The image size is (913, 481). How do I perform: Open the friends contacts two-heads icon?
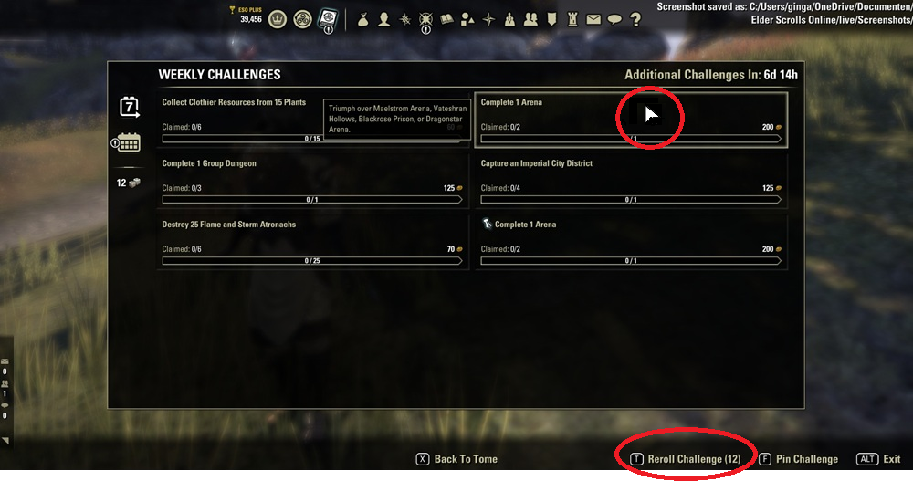tap(530, 20)
